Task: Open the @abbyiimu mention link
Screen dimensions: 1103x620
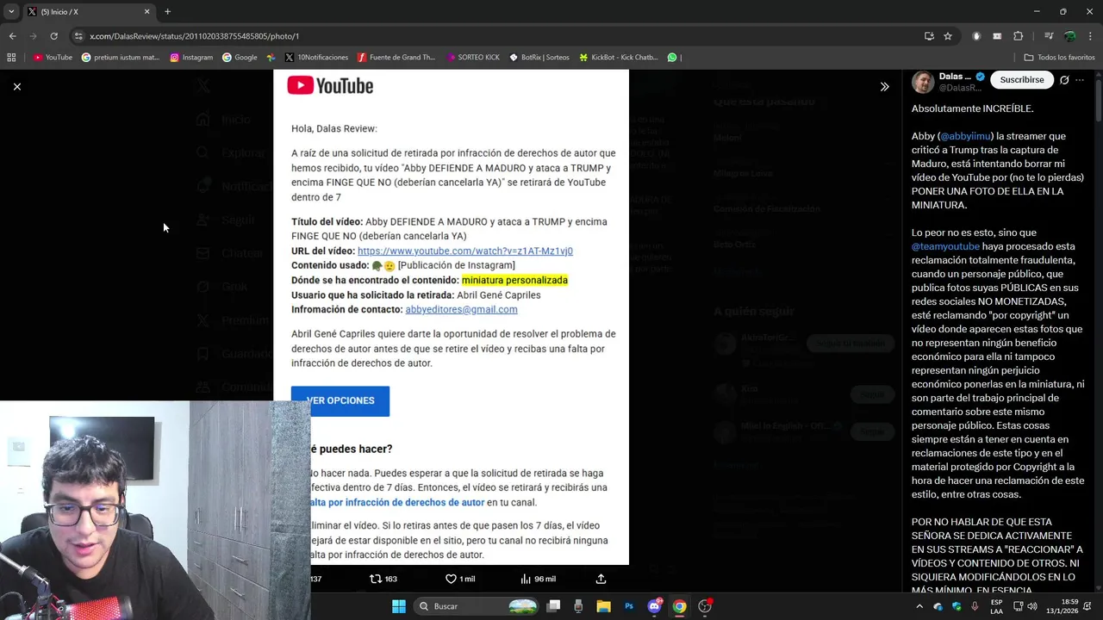Action: click(965, 136)
